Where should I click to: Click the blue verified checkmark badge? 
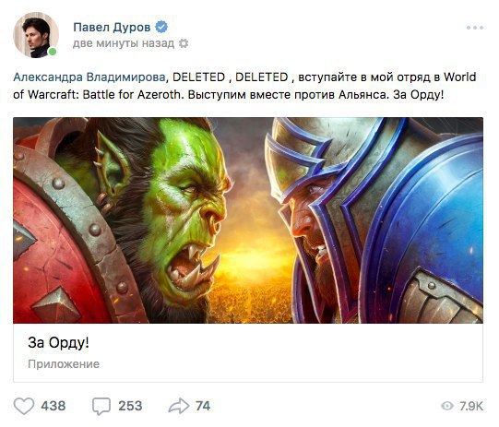(161, 27)
